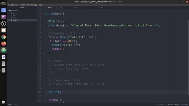Switch to the data.txt editor tab
The width and height of the screenshot is (189, 106).
[76, 8]
